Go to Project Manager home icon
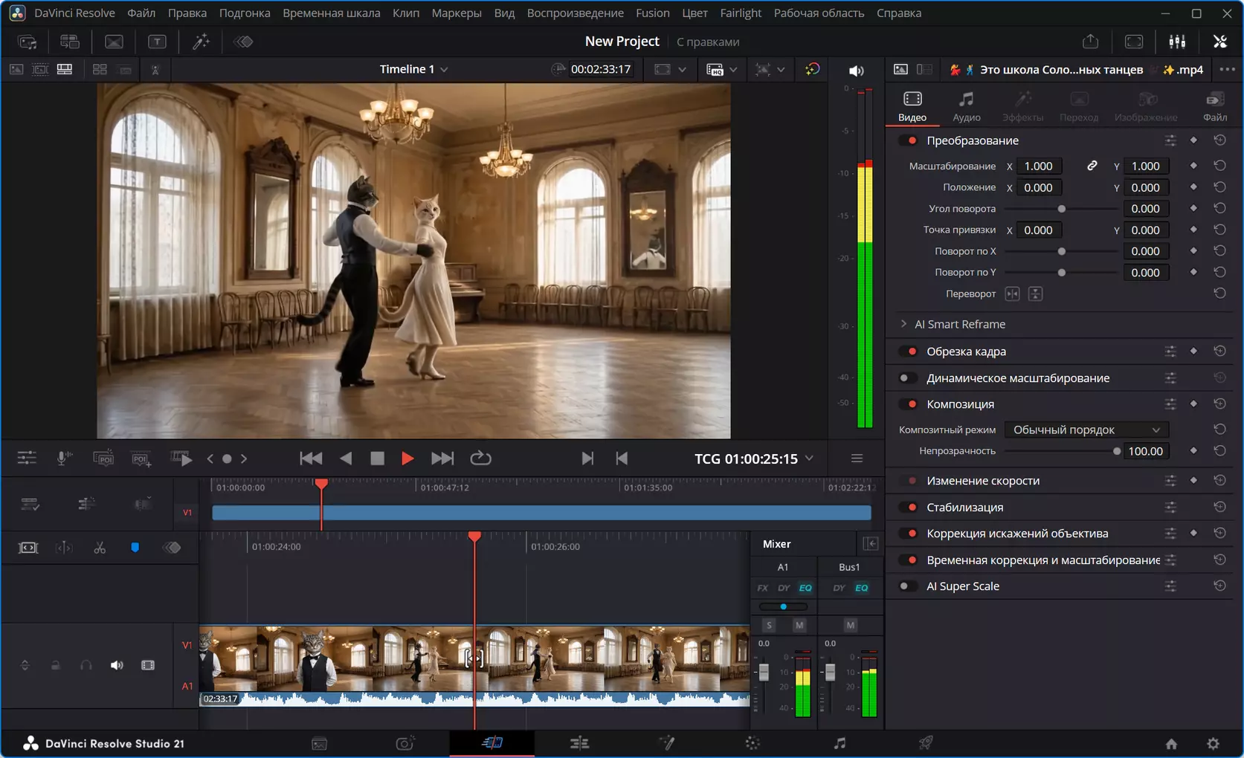Screen dimensions: 1244x758 point(1171,743)
